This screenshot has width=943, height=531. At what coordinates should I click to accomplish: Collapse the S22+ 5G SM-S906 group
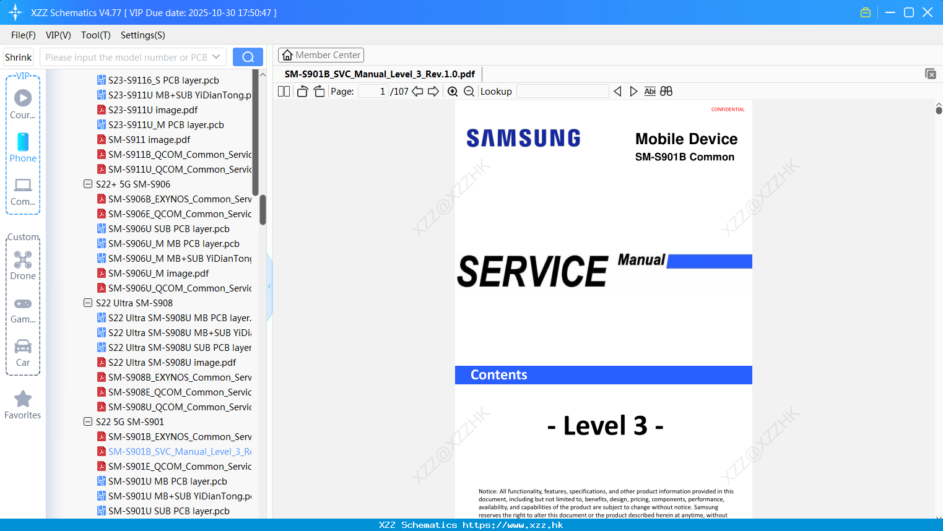pyautogui.click(x=88, y=184)
